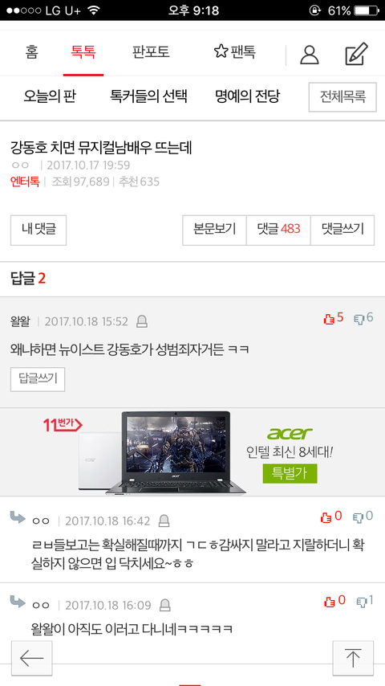Dislike the 왈왈 comment with thumbs down
This screenshot has width=385, height=686.
click(363, 318)
